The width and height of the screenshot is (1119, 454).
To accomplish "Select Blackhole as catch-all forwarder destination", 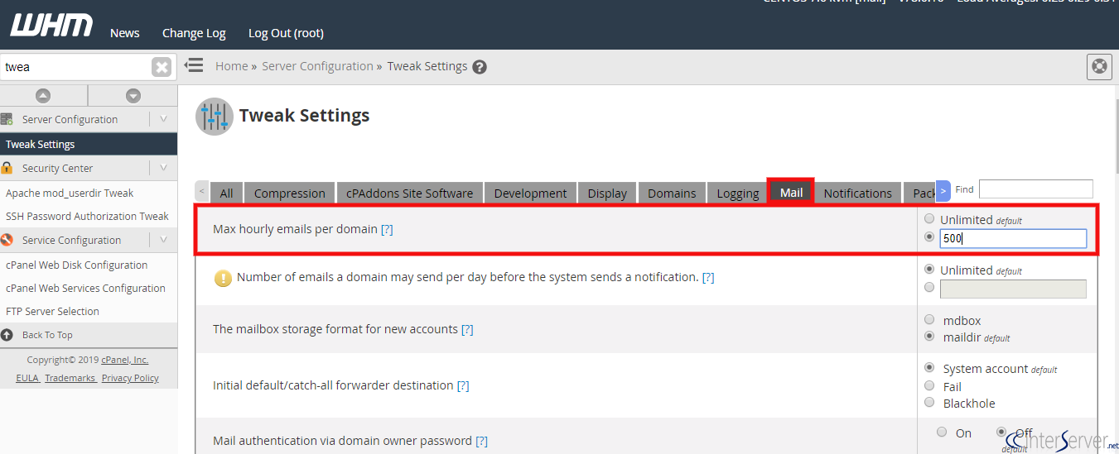I will pos(929,403).
